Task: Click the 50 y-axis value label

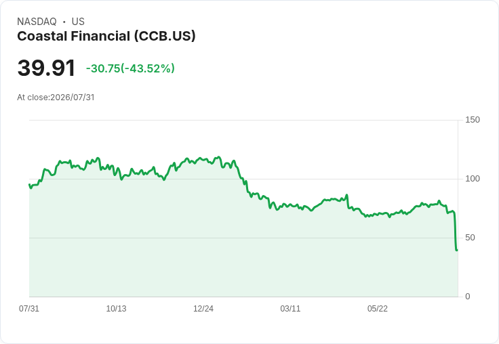Action: click(x=470, y=238)
